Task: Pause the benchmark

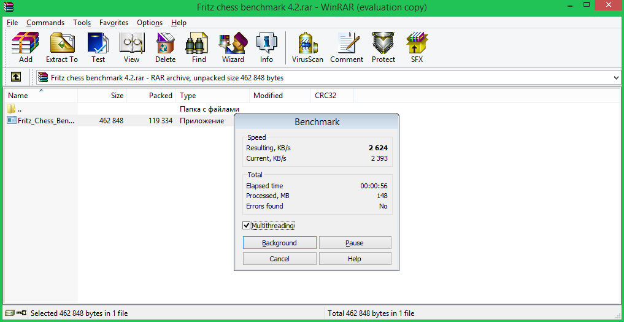Action: tap(355, 243)
